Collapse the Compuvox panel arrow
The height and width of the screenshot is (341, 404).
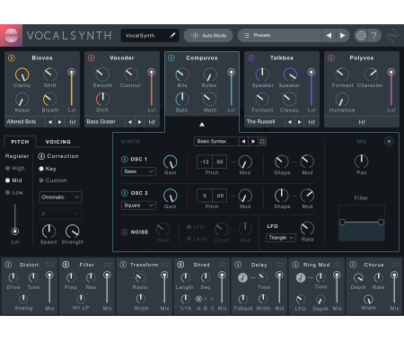[202, 124]
